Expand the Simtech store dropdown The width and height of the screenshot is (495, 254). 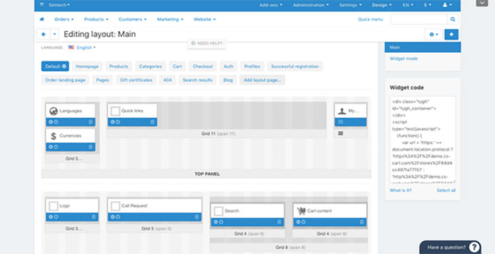pos(60,5)
